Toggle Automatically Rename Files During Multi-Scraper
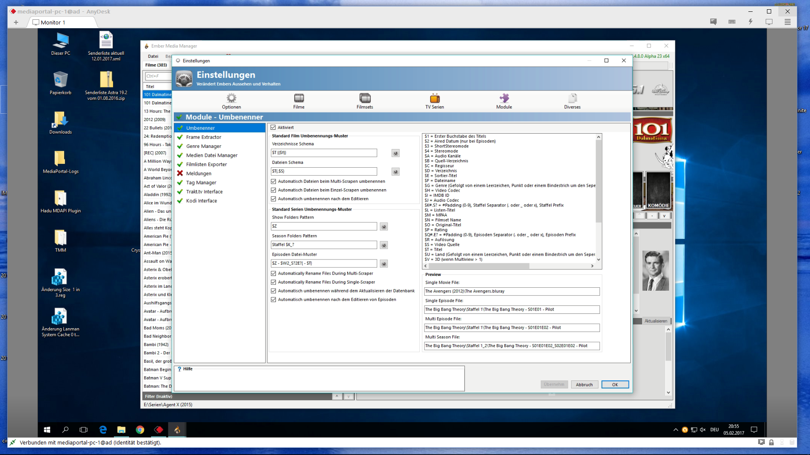 pyautogui.click(x=273, y=273)
